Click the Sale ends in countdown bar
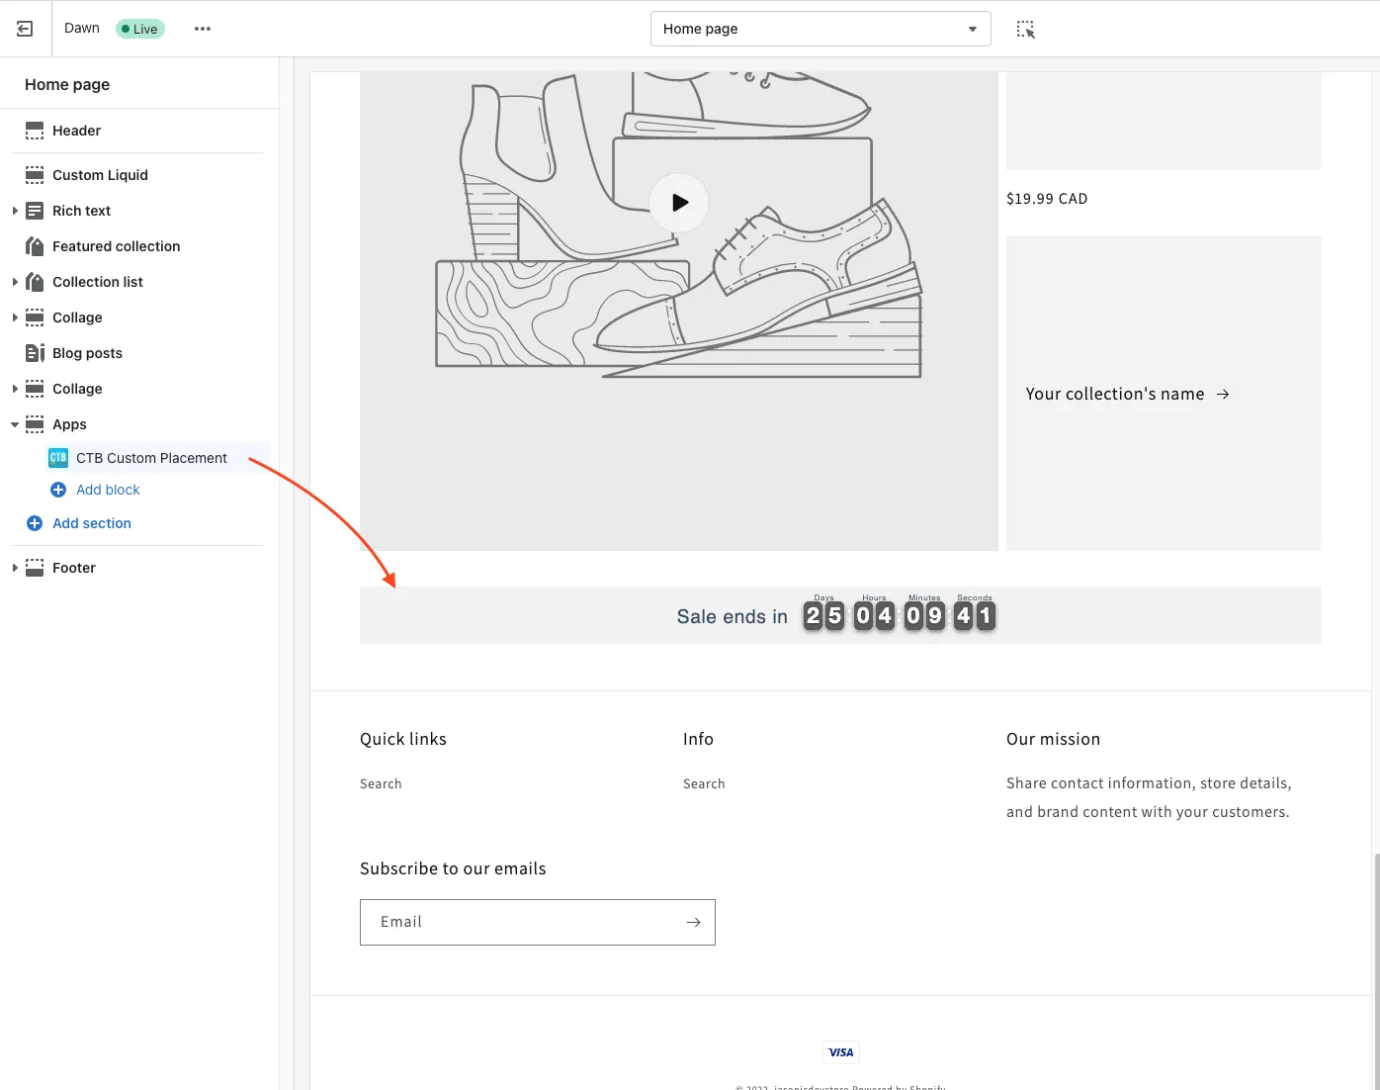Viewport: 1380px width, 1090px height. tap(840, 615)
